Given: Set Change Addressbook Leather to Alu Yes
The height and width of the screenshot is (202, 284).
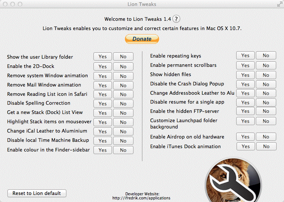Looking at the screenshot, I should coord(245,93).
